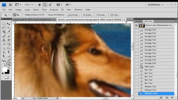Select the Eraser tool
Screen dimensions: 178x100
[x=4, y=44]
